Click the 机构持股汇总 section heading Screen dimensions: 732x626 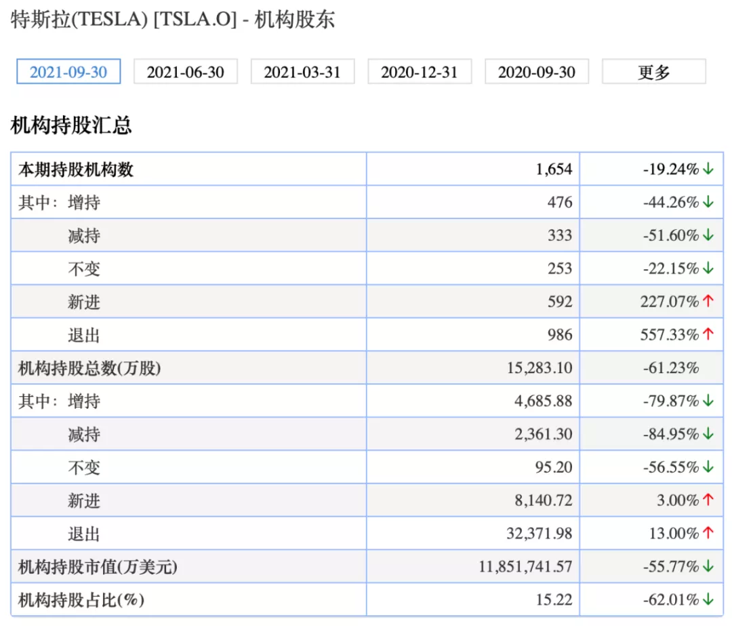point(71,125)
